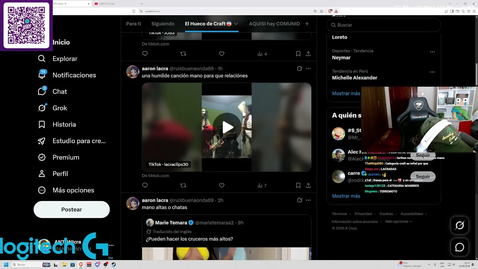Open the Privacidad footer link
This screenshot has height=269, width=478.
[363, 214]
